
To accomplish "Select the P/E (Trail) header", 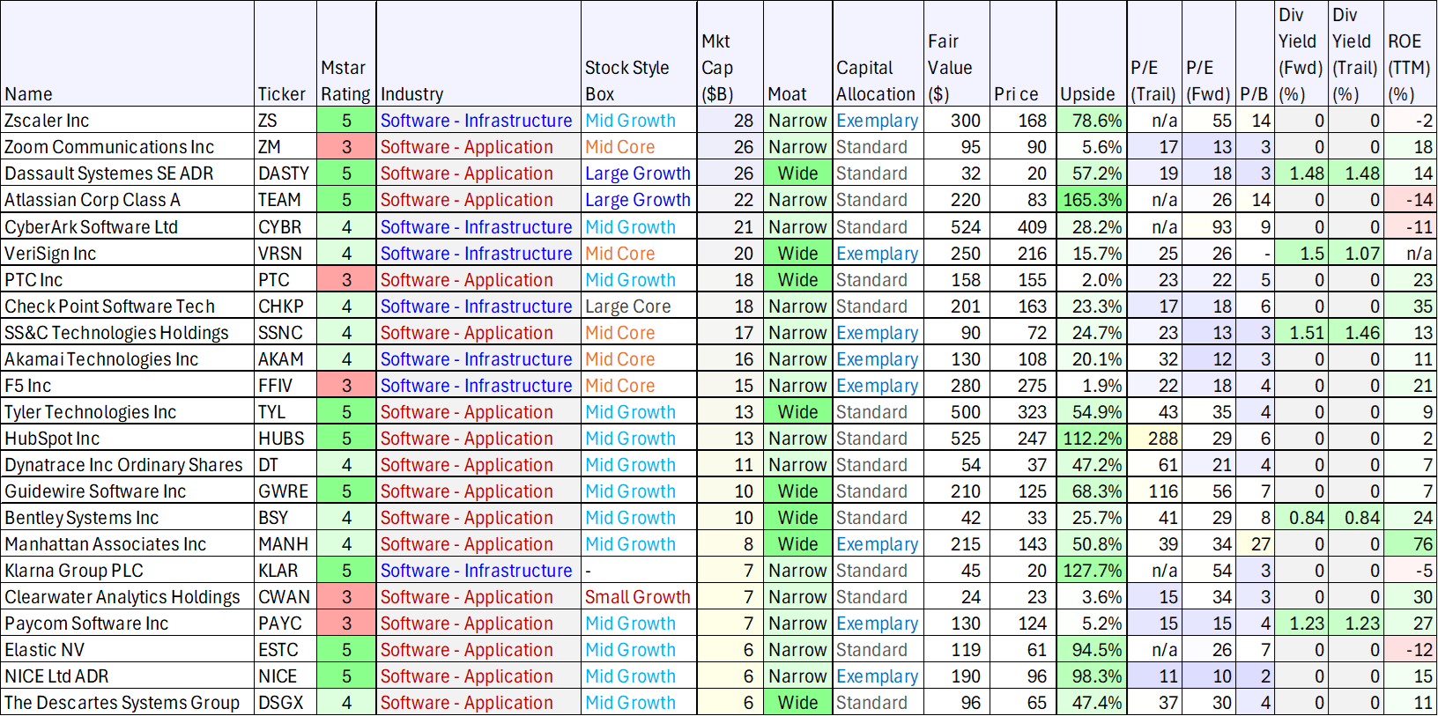I will (x=1154, y=54).
